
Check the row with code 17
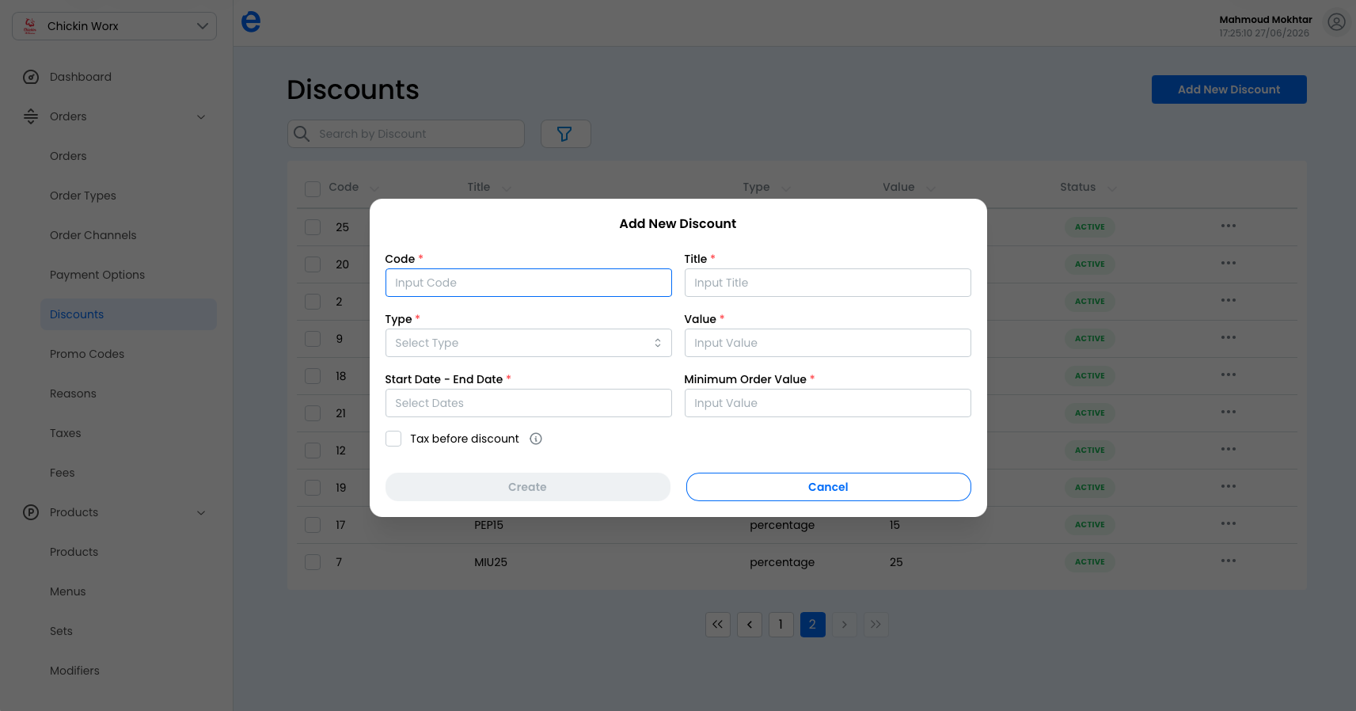coord(313,525)
